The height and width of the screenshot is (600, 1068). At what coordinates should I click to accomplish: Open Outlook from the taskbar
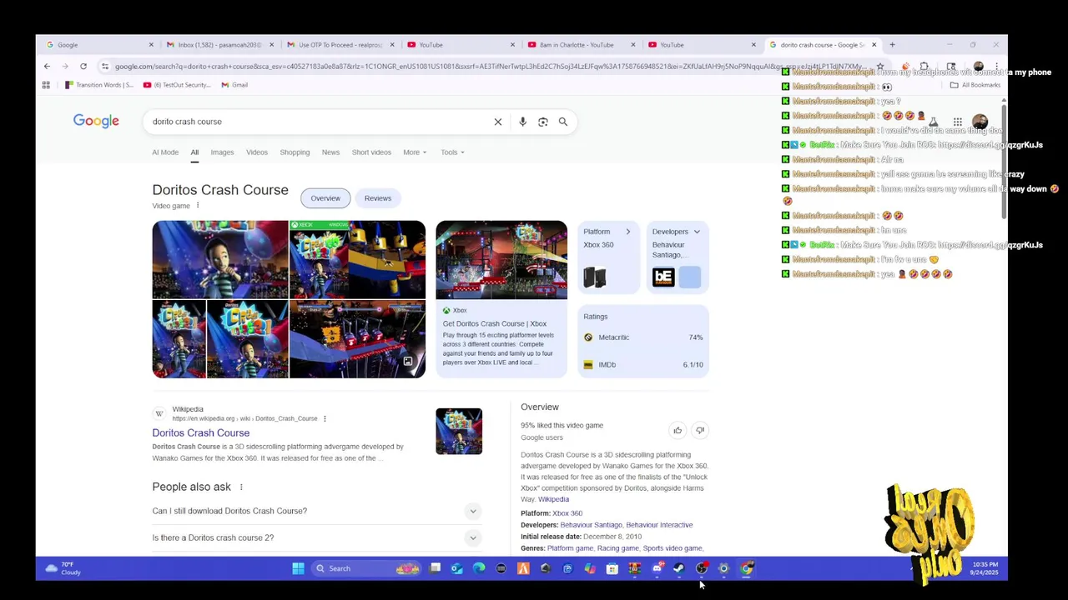(456, 568)
